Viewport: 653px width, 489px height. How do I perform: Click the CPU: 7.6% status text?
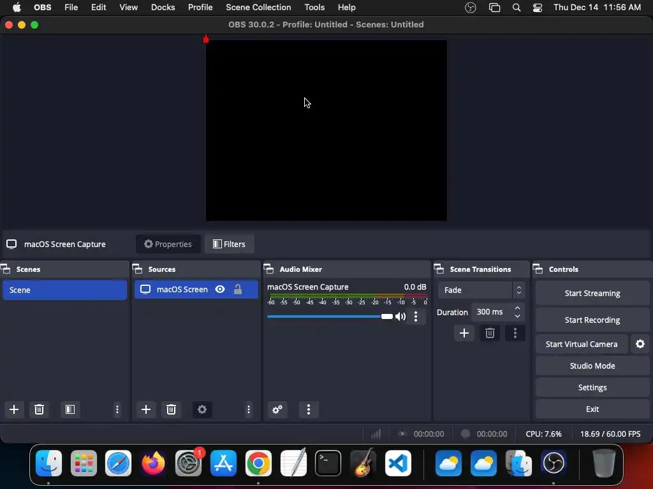click(x=543, y=434)
